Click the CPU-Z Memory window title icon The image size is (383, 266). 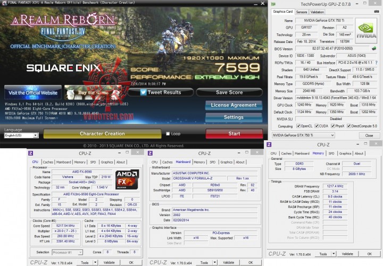coord(269,144)
